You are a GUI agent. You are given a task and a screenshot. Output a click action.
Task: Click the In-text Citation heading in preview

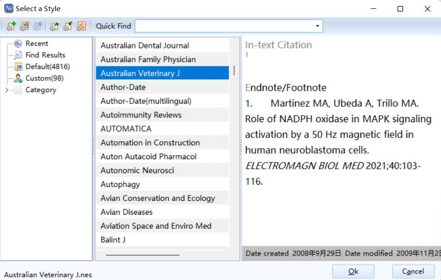coord(278,45)
